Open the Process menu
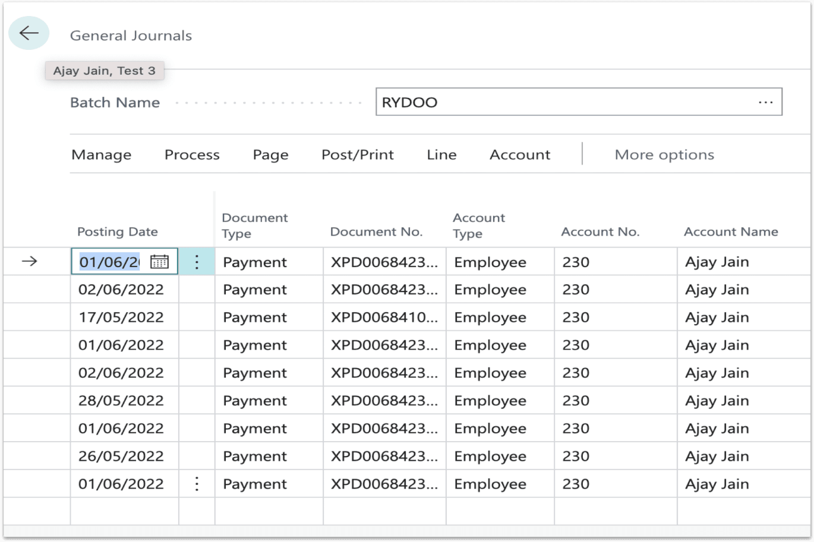The width and height of the screenshot is (814, 542). (x=191, y=154)
